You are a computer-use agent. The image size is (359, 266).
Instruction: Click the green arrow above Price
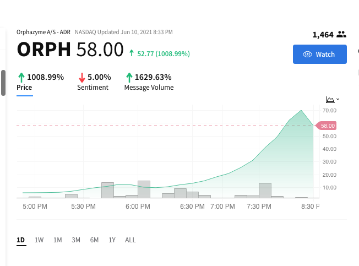[x=21, y=77]
